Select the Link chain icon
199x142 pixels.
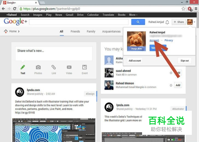click(54, 67)
